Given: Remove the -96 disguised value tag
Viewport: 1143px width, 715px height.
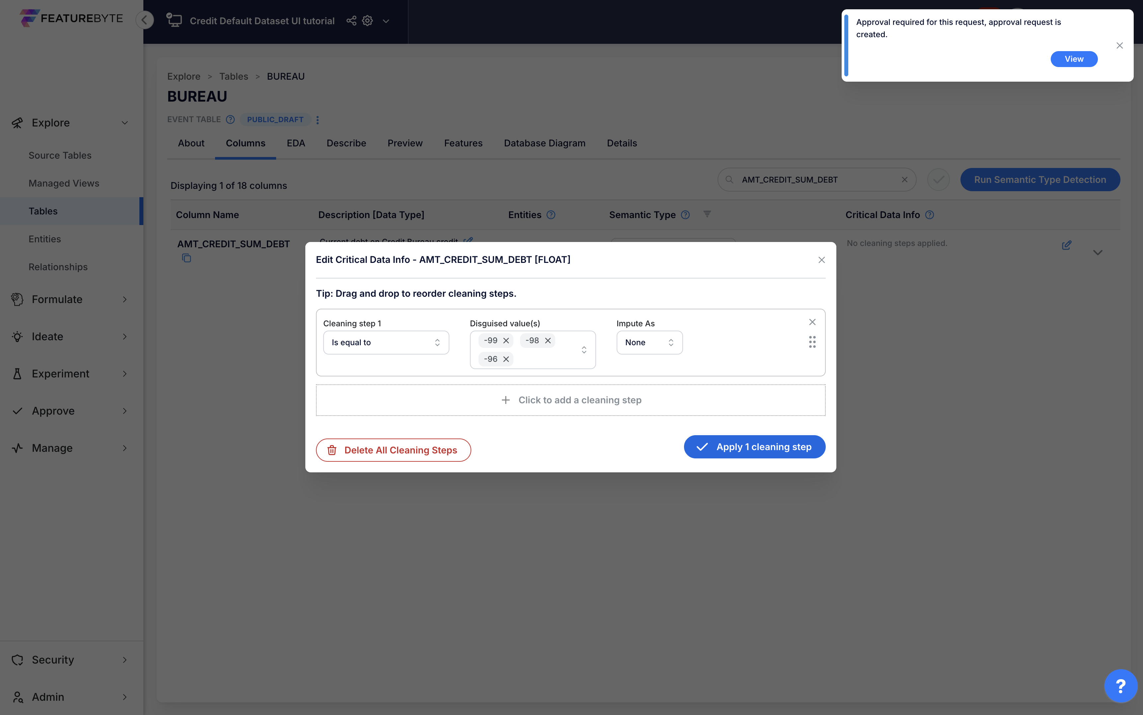Looking at the screenshot, I should 506,359.
